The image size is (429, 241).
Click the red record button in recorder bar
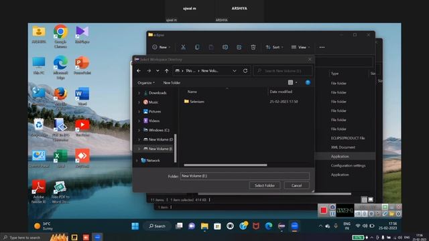(323, 210)
